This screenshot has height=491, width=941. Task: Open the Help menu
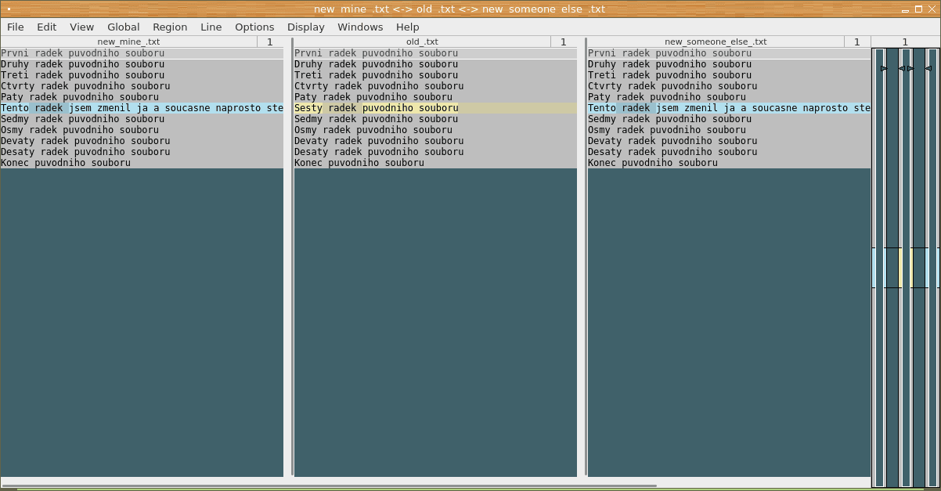coord(408,27)
